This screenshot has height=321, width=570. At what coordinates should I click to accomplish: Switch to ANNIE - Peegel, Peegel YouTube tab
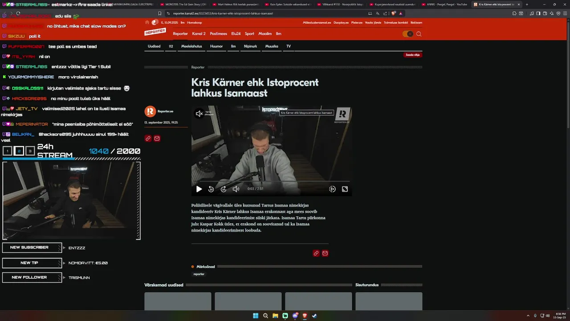(445, 4)
